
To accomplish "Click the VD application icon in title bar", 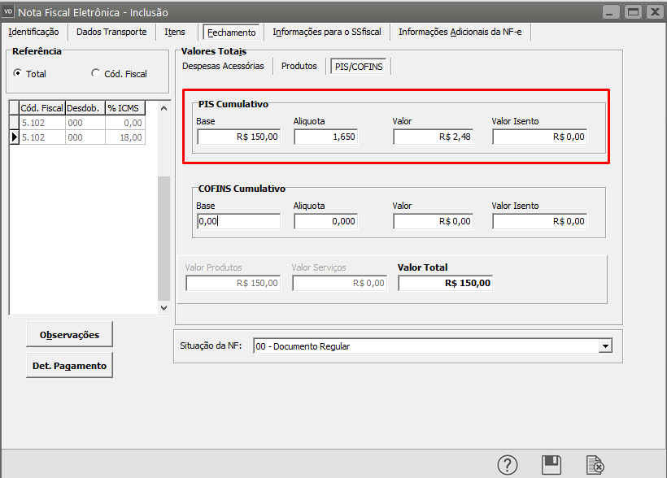I will pyautogui.click(x=9, y=11).
